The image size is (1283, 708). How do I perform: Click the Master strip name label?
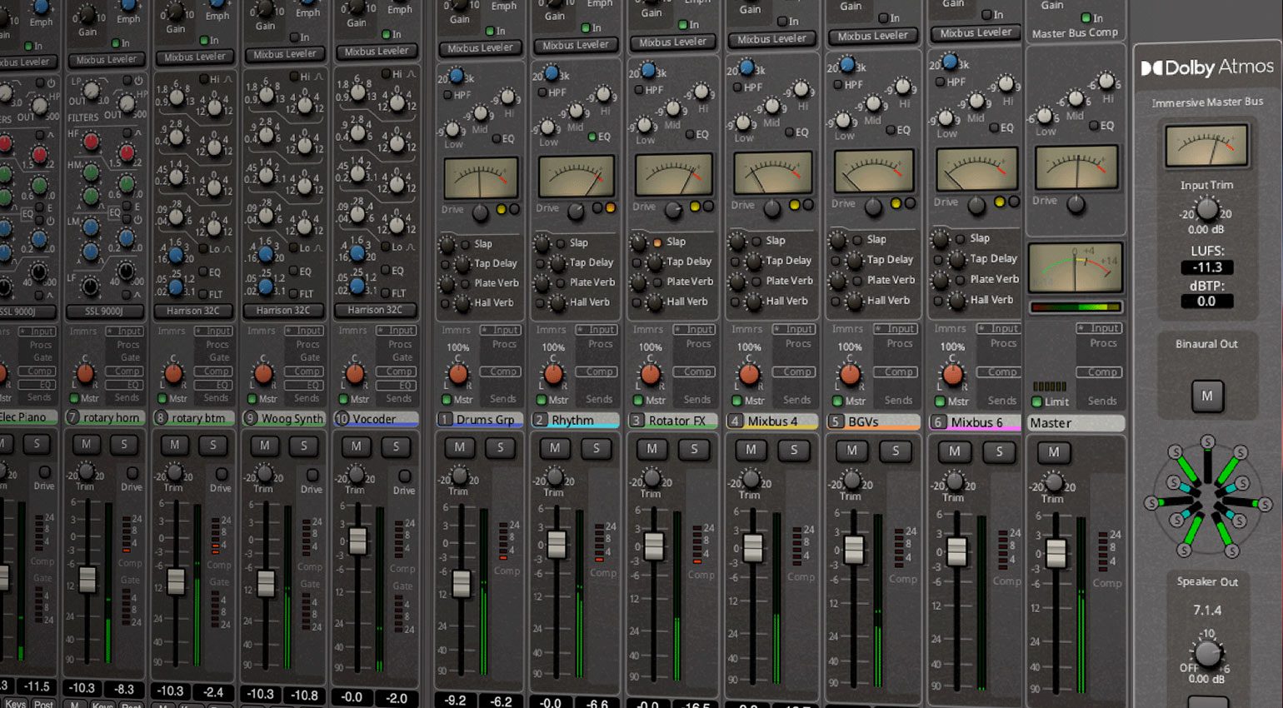[x=1076, y=423]
